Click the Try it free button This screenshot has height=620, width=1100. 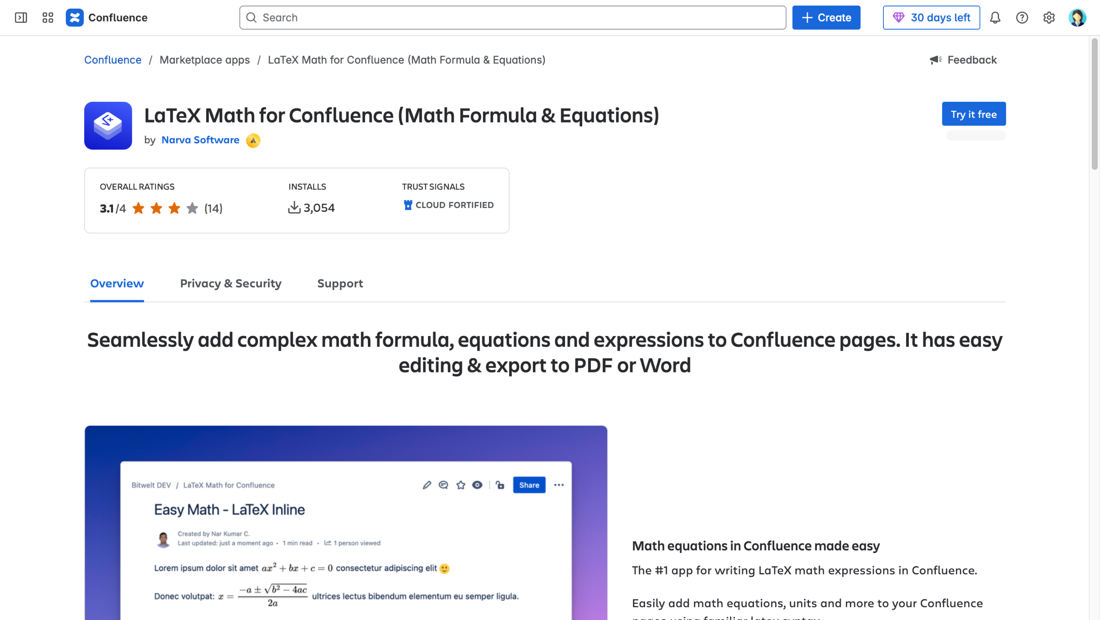click(973, 114)
